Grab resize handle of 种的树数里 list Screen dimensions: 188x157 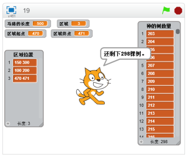click(178, 143)
